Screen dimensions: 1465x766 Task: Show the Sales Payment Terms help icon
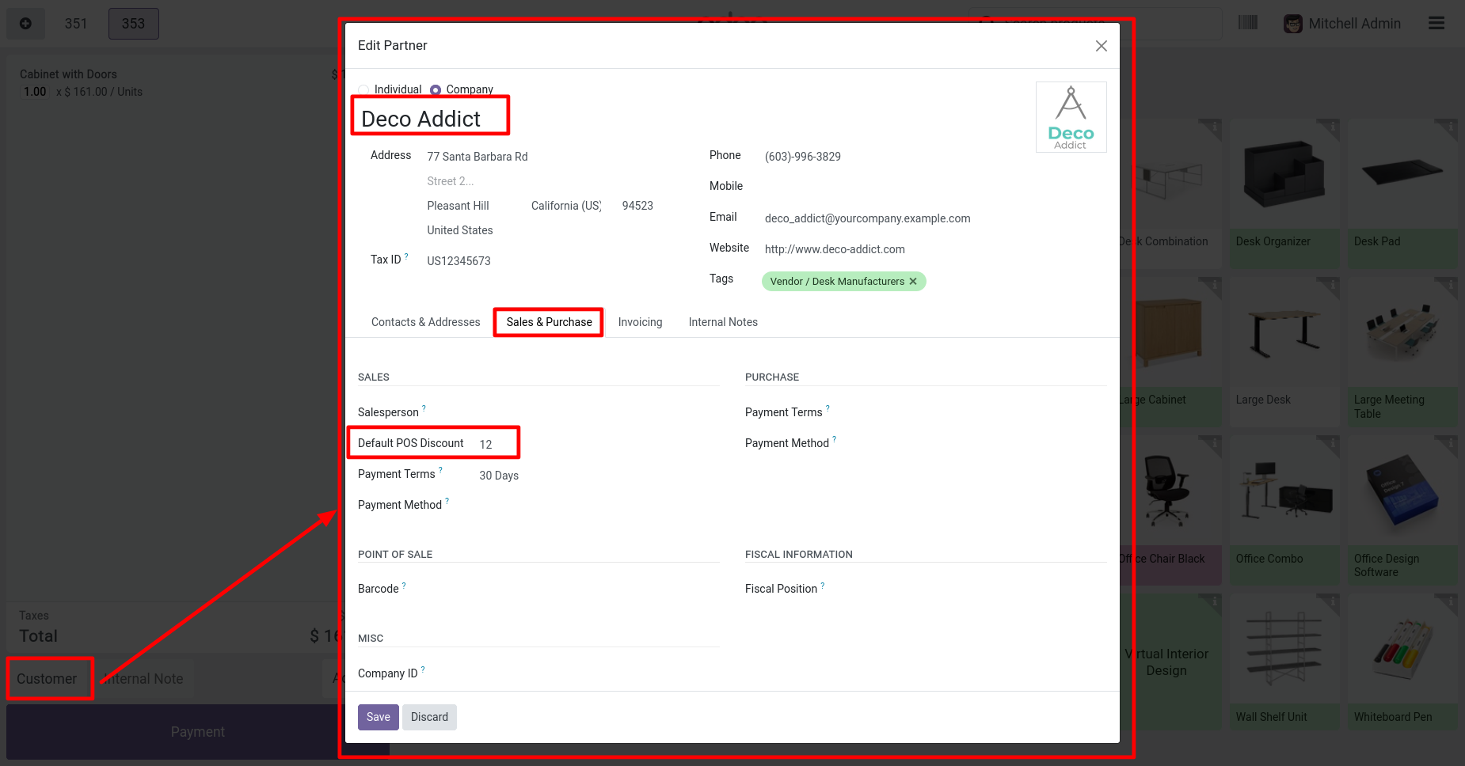tap(440, 470)
